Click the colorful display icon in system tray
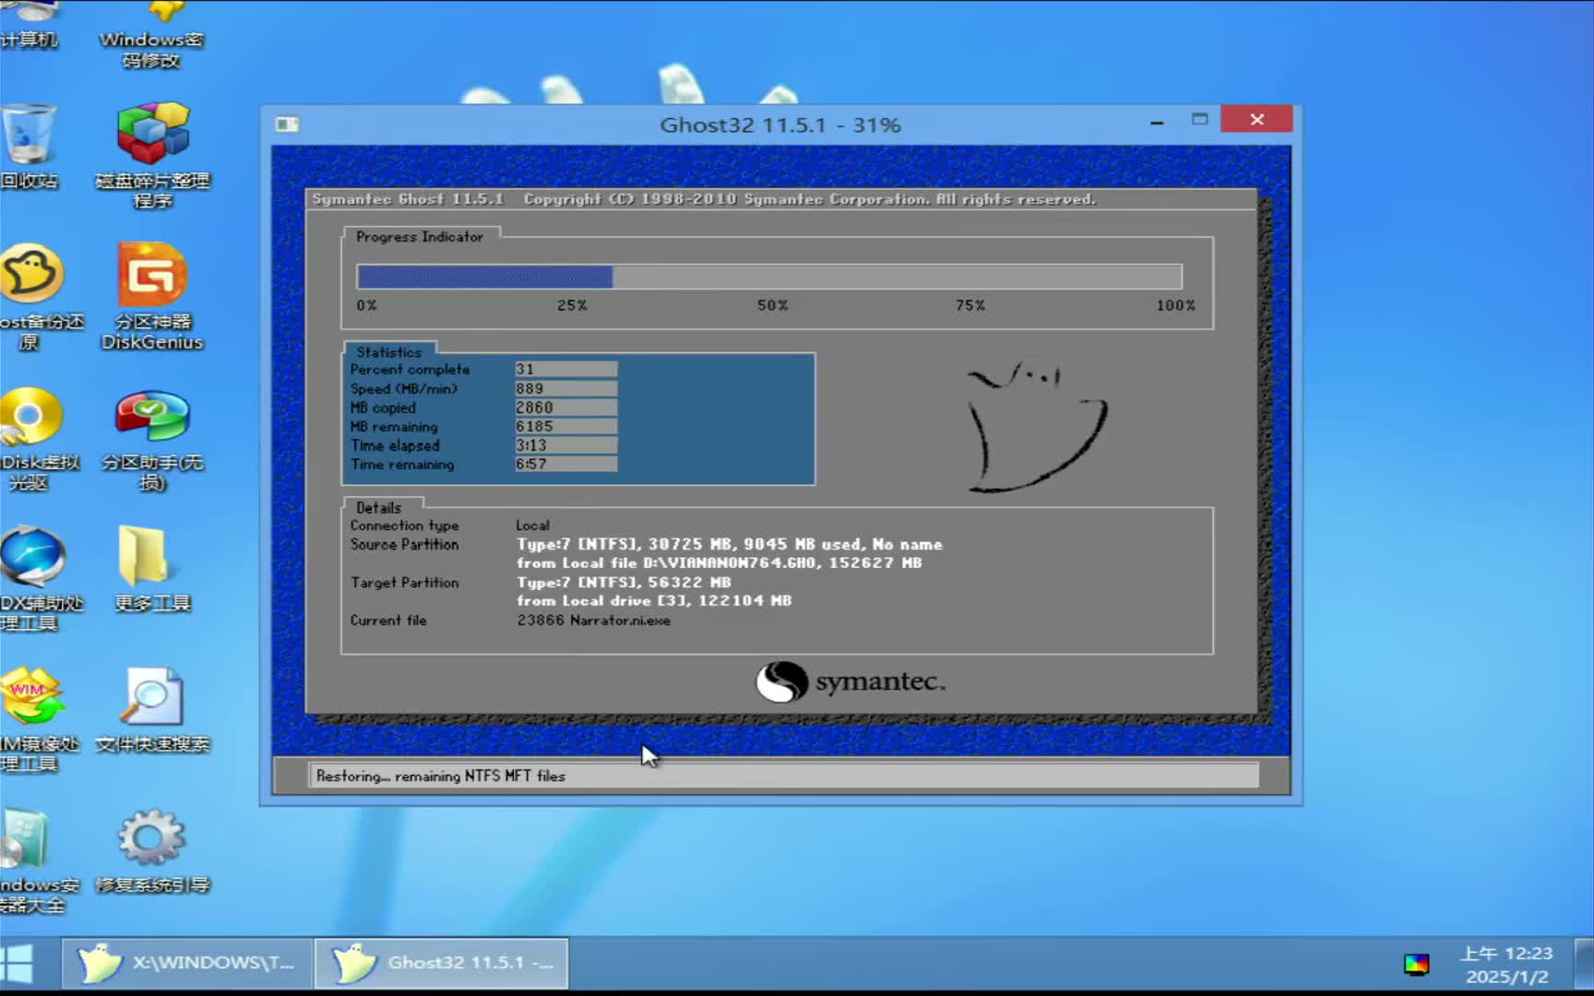1594x996 pixels. click(1416, 965)
